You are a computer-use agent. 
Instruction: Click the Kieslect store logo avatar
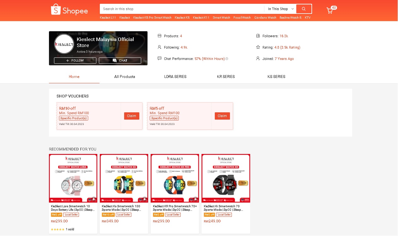point(64,44)
